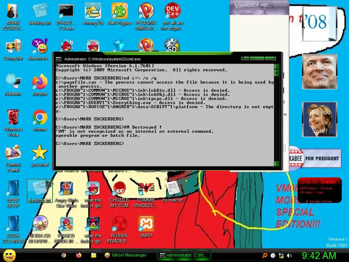Image resolution: width=349 pixels, height=262 pixels.
Task: Open the smiley Start button
Action: (9, 255)
